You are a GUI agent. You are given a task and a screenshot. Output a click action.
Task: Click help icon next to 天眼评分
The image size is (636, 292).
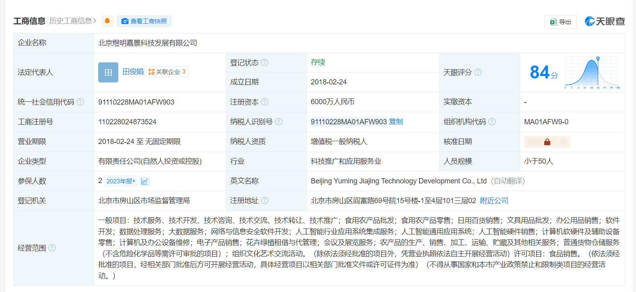(x=478, y=72)
